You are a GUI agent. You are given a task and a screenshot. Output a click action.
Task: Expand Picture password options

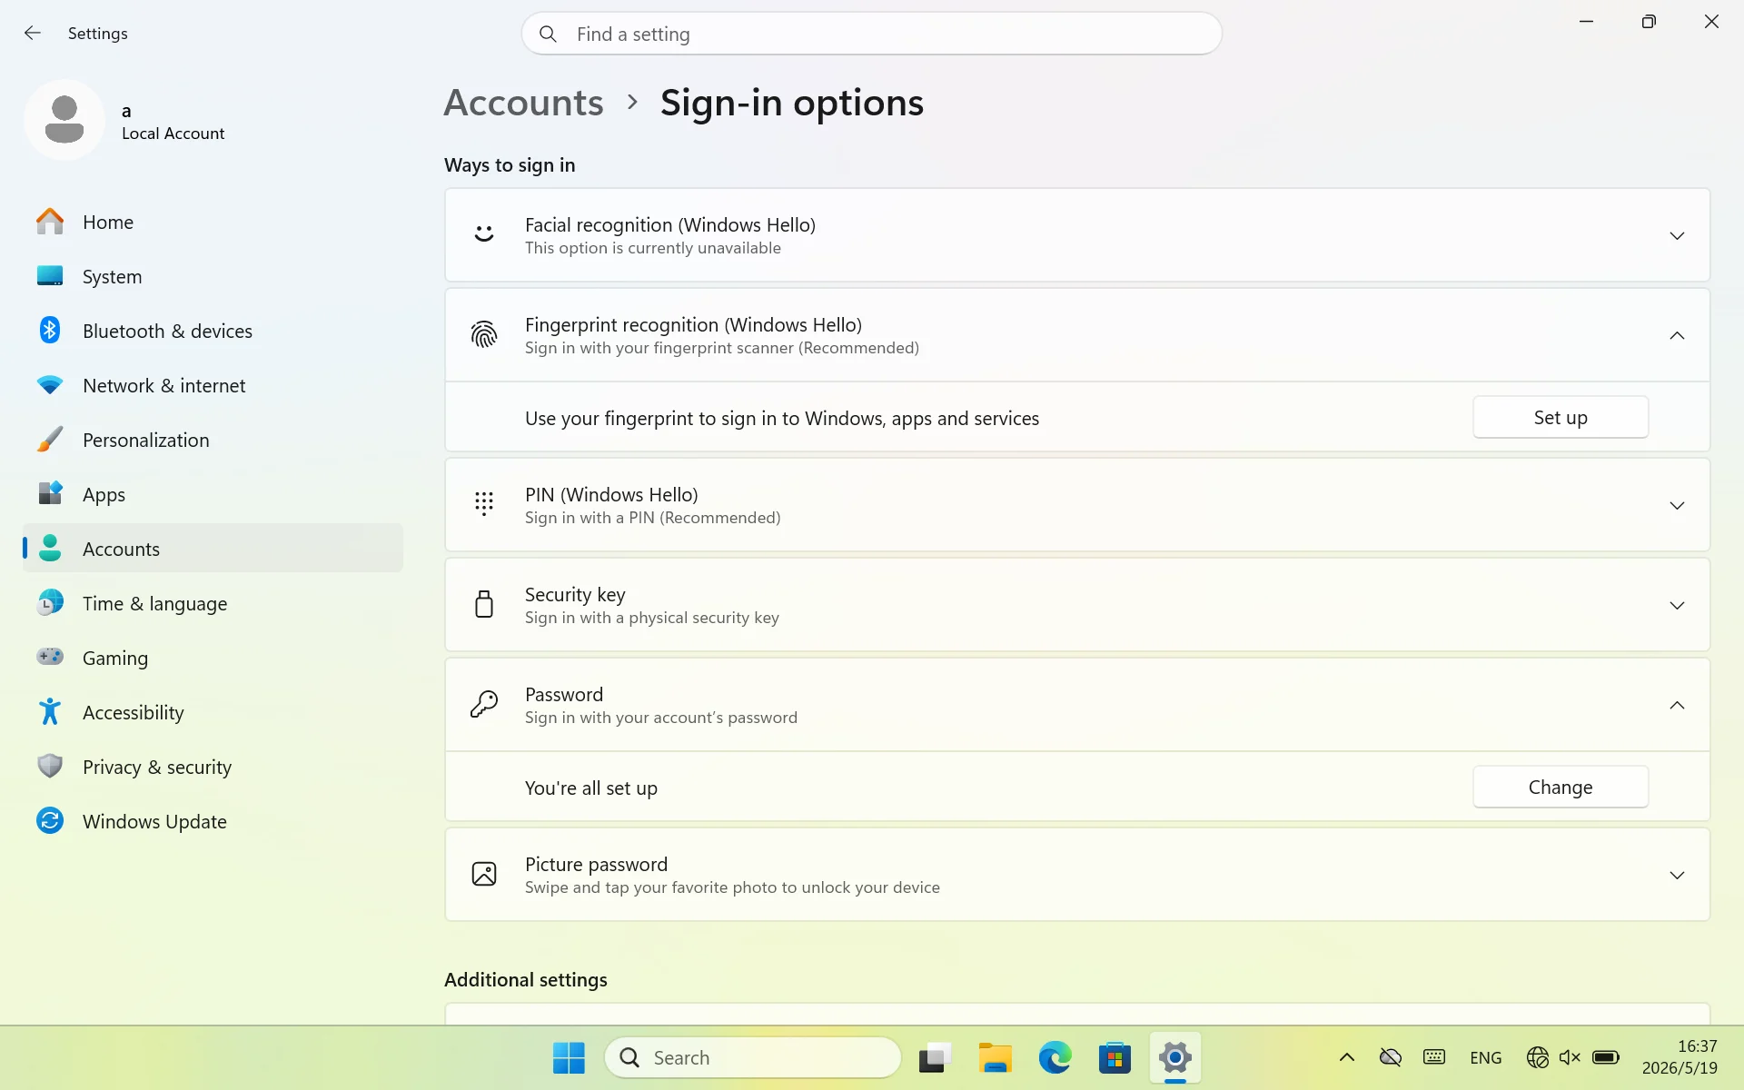pyautogui.click(x=1077, y=875)
